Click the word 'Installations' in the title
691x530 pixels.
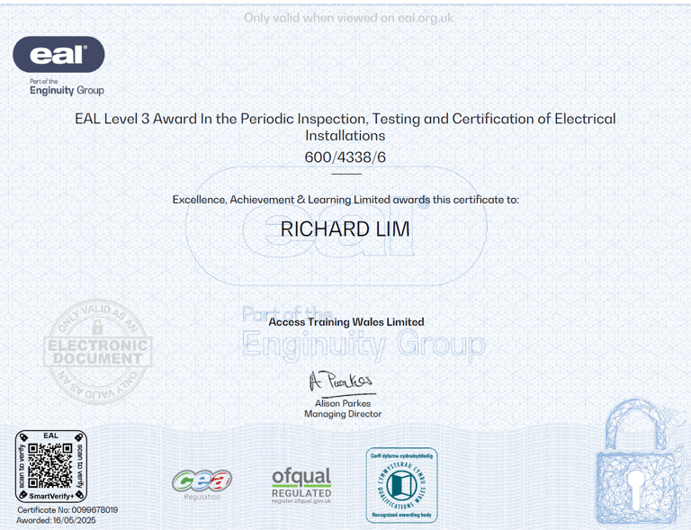345,136
